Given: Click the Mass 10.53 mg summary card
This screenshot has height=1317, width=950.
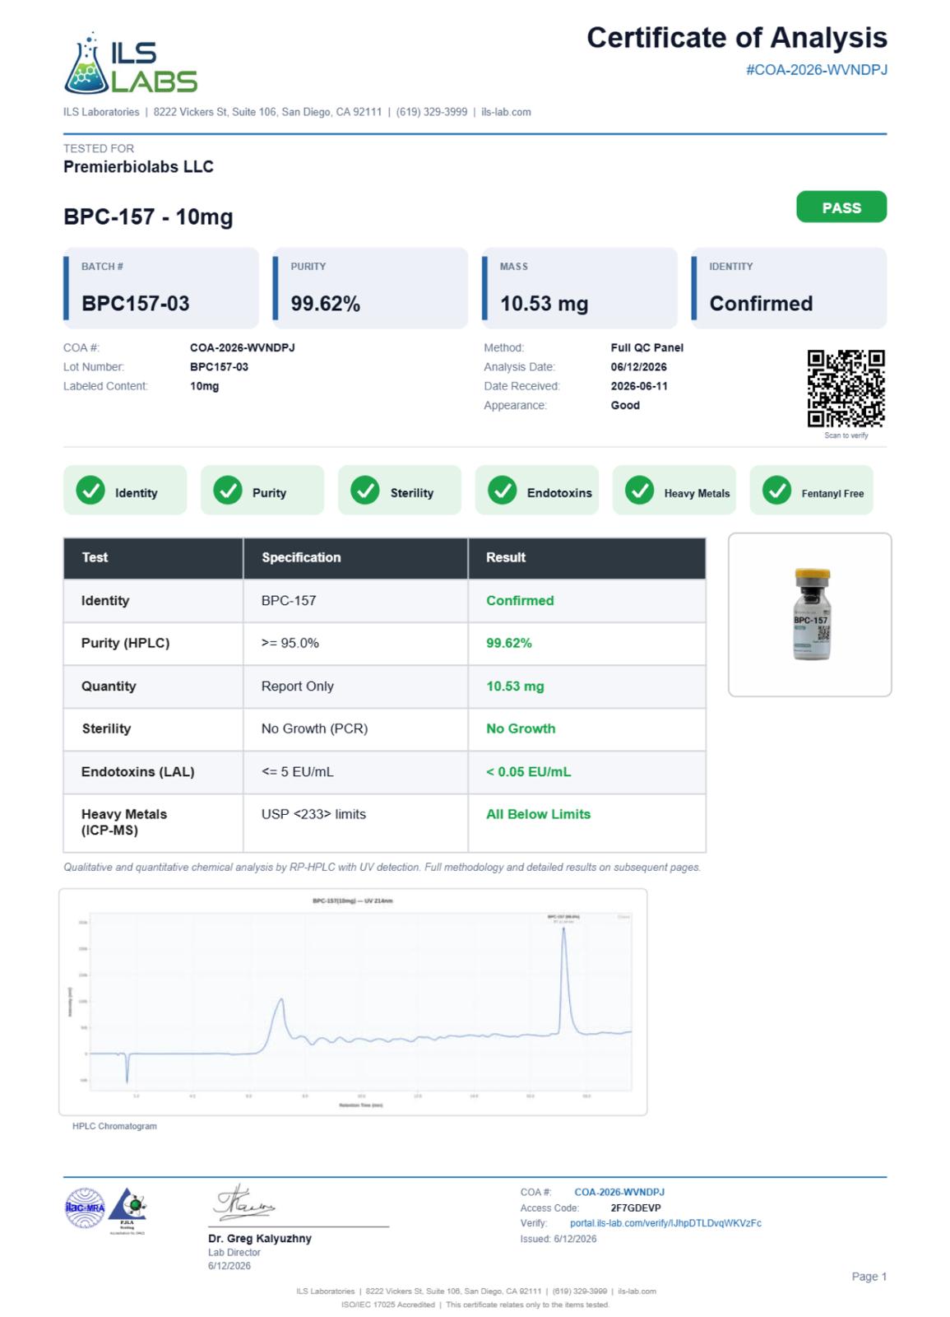Looking at the screenshot, I should [580, 288].
